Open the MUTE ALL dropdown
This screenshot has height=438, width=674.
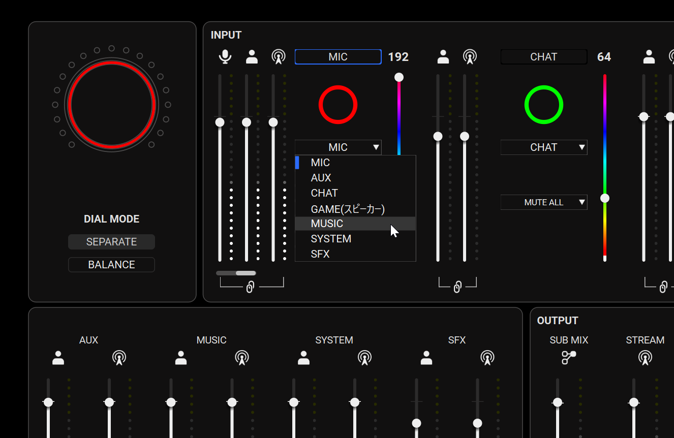(544, 202)
